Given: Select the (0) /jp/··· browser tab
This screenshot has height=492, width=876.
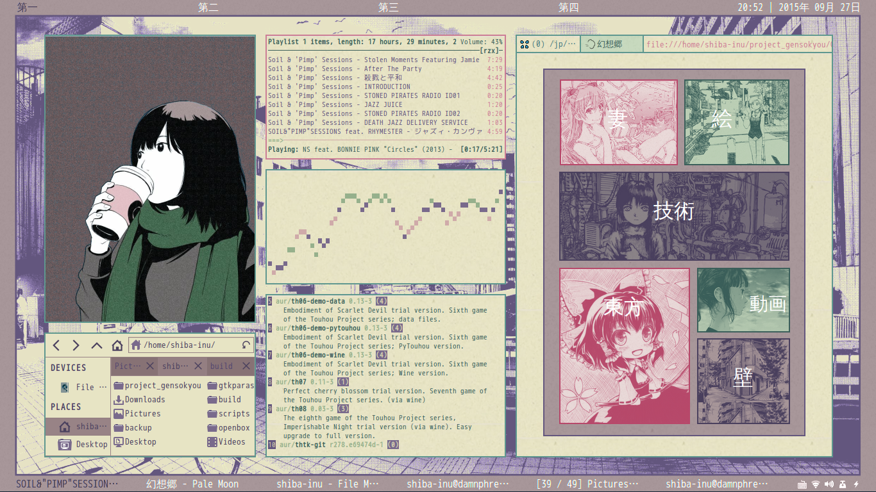Looking at the screenshot, I should point(548,44).
